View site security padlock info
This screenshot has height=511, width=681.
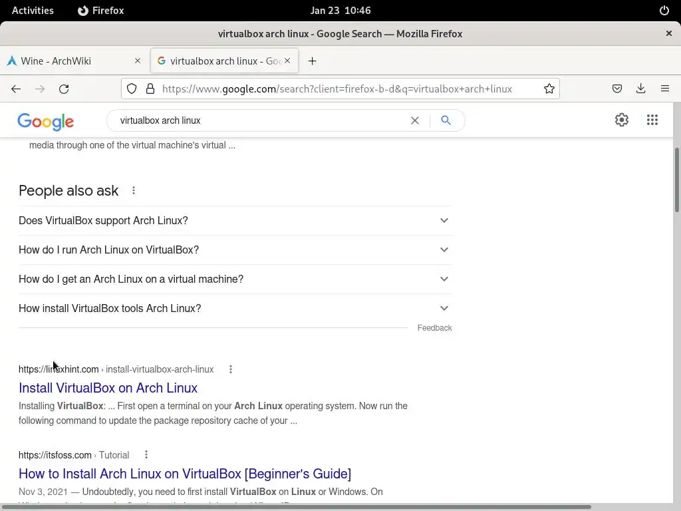point(150,89)
